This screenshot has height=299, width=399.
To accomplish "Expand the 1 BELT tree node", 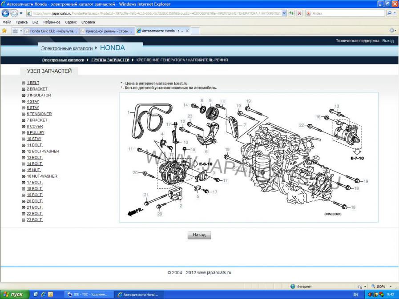I will tap(24, 83).
